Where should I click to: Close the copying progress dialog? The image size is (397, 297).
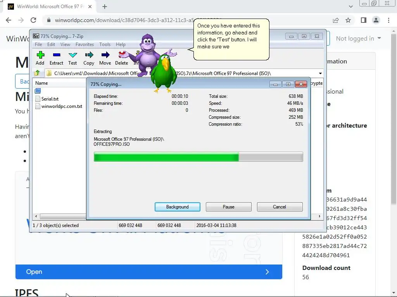(301, 84)
